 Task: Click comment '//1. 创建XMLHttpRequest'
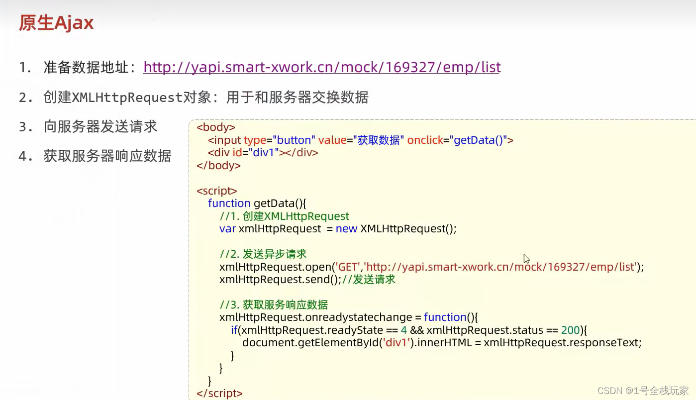285,216
